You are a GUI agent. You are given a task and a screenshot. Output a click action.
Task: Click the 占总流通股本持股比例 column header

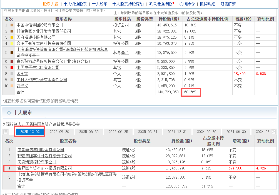(x=208, y=19)
